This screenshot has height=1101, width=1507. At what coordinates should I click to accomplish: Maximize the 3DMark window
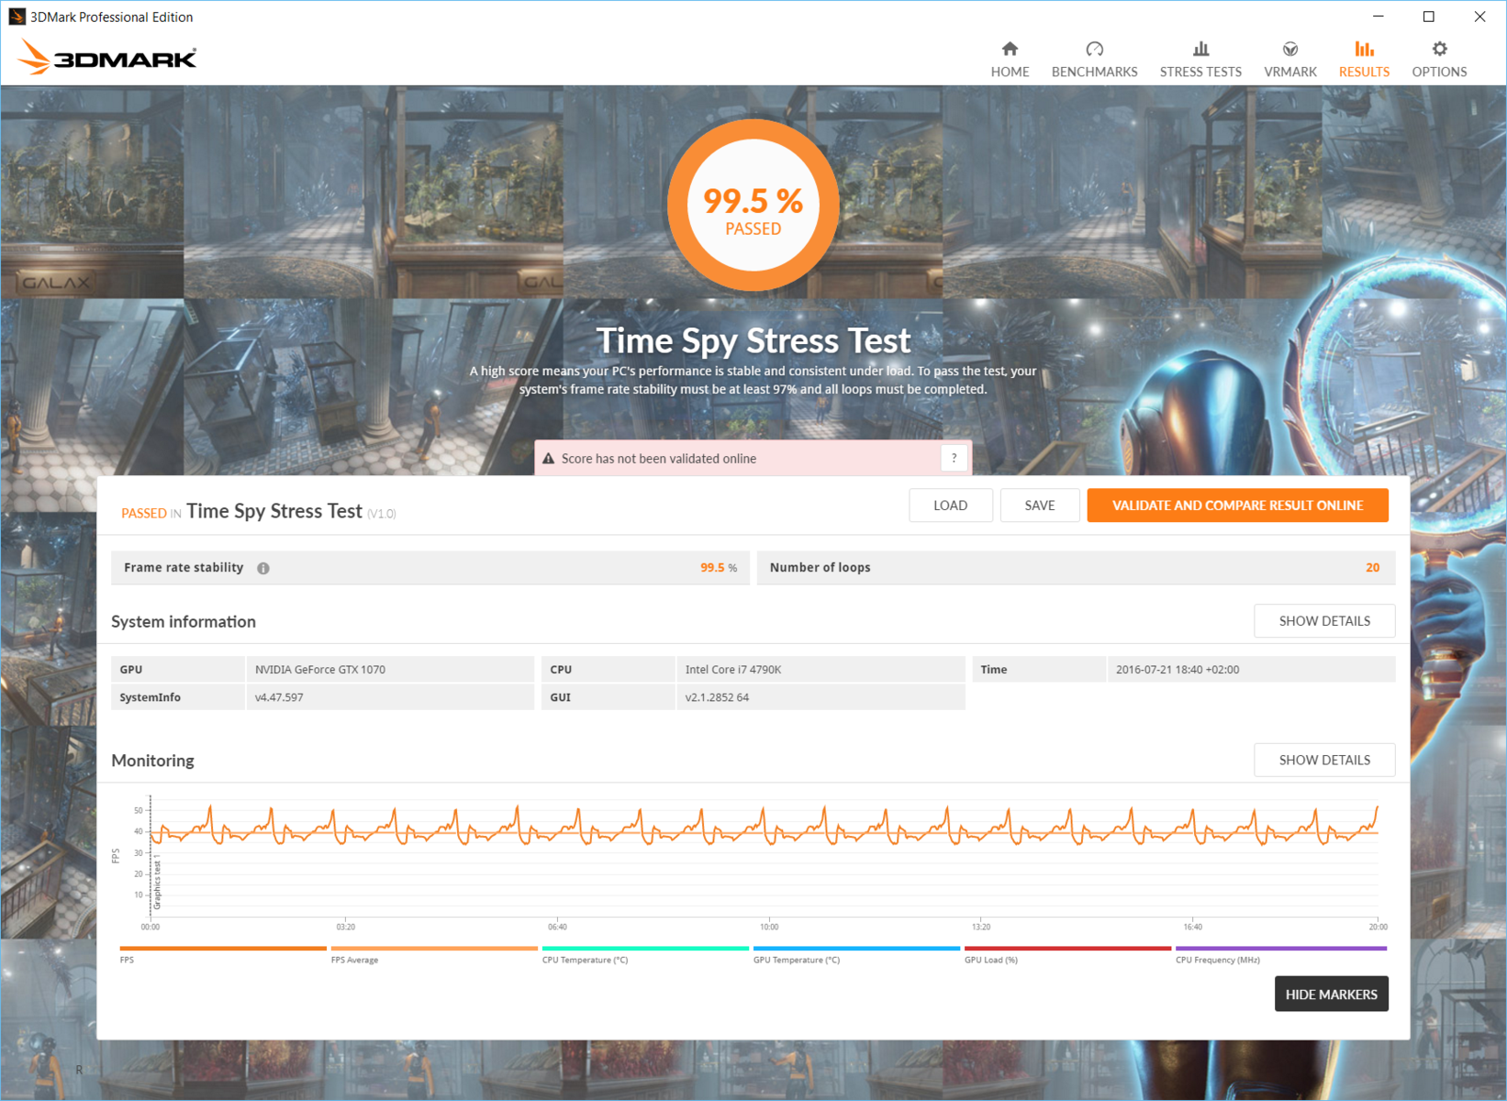[x=1428, y=17]
